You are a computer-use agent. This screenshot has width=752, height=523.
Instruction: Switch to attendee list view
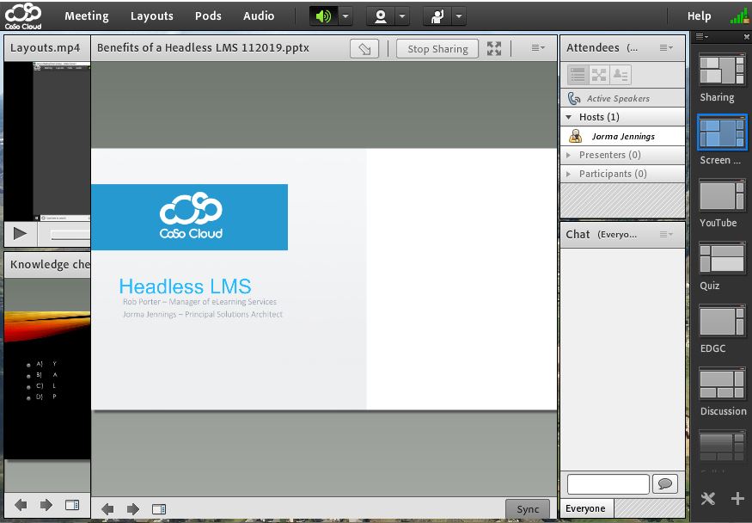[578, 75]
